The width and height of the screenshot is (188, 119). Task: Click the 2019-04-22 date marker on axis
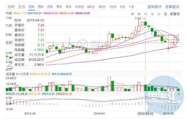tap(146, 113)
